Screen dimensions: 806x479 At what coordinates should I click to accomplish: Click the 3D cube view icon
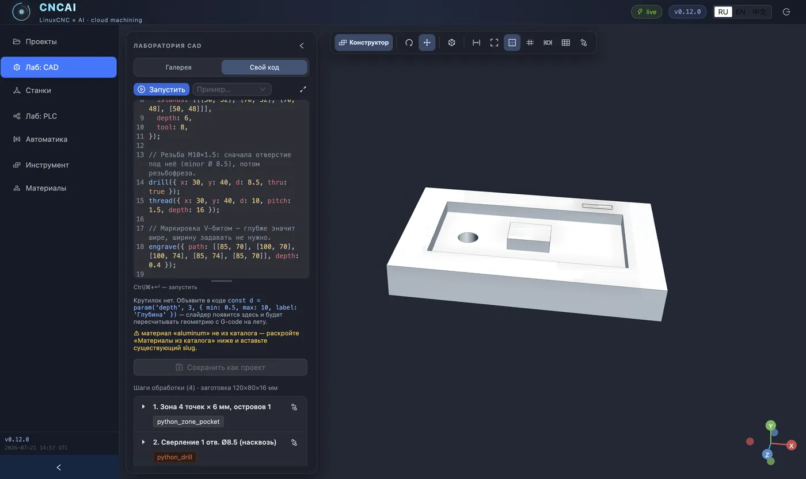(452, 43)
